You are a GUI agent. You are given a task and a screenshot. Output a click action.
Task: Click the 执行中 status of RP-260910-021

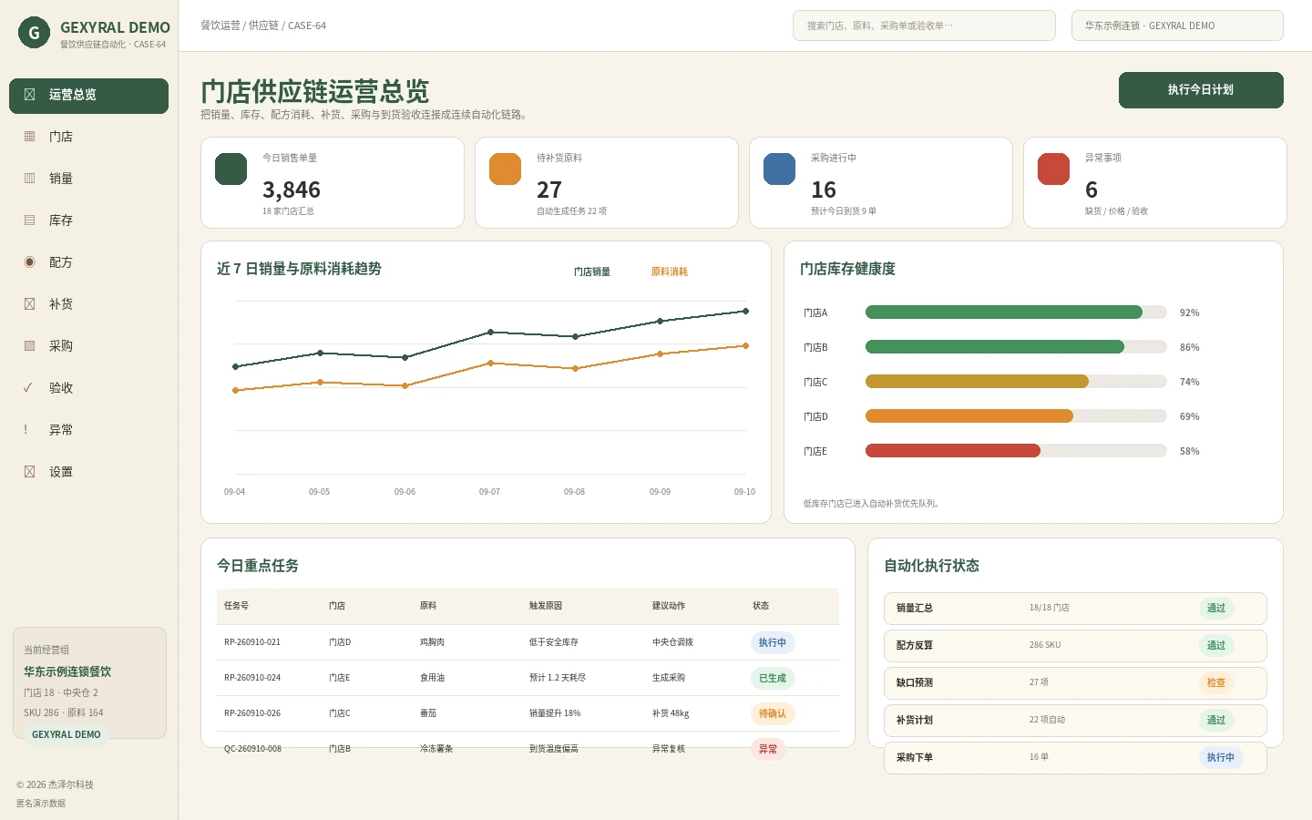click(x=773, y=642)
